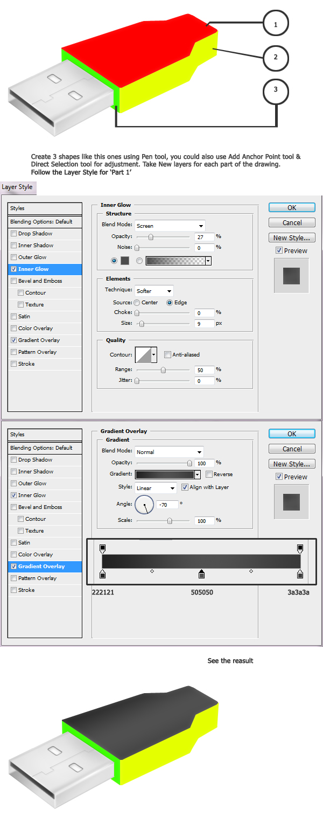Select the solid color radio in Inner Glow Structure
The width and height of the screenshot is (323, 838).
tap(114, 261)
